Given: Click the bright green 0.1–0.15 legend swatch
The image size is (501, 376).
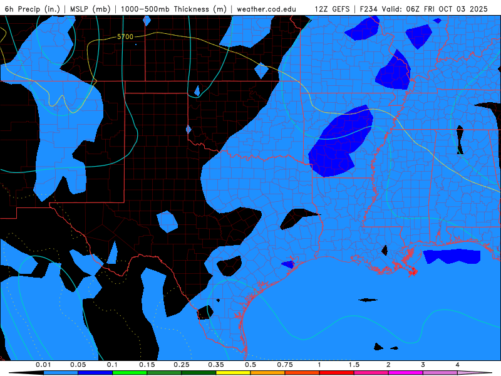Looking at the screenshot, I should [130, 373].
